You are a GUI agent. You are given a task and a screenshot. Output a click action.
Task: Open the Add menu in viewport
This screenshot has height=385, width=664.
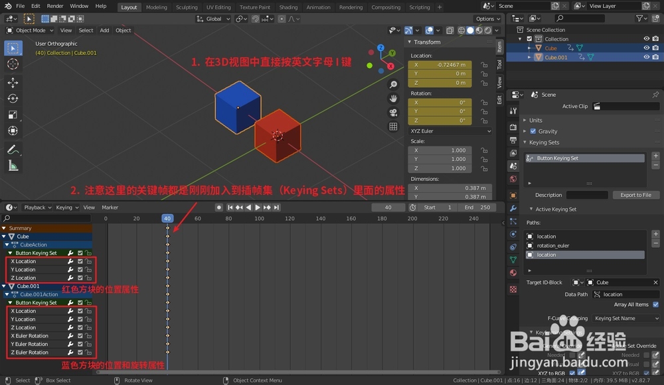click(x=104, y=30)
